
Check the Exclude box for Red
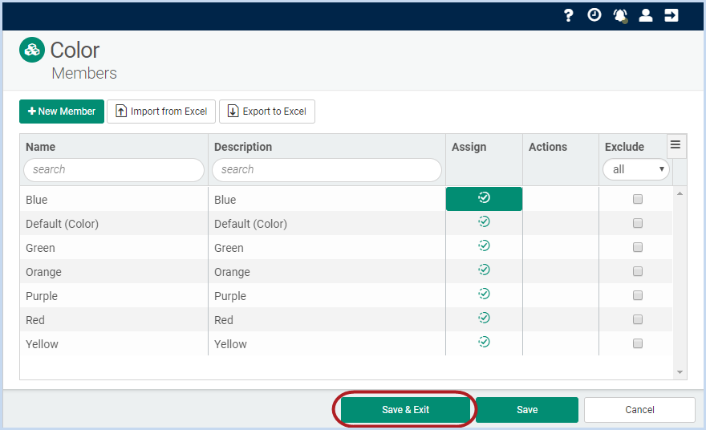click(638, 319)
